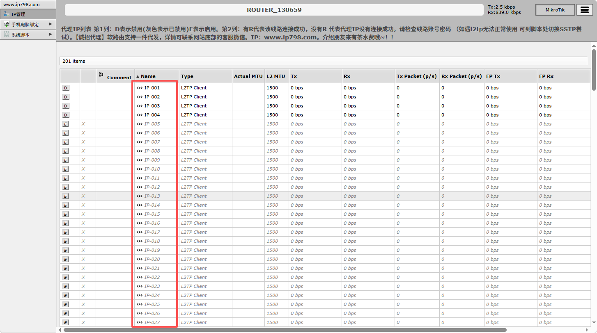The width and height of the screenshot is (597, 333).
Task: Click the interface icon of IP-014
Action: click(140, 205)
